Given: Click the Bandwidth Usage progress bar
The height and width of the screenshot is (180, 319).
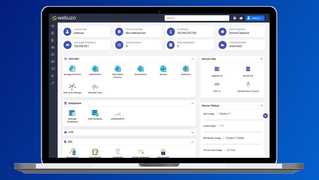Looking at the screenshot, I should coord(232,144).
